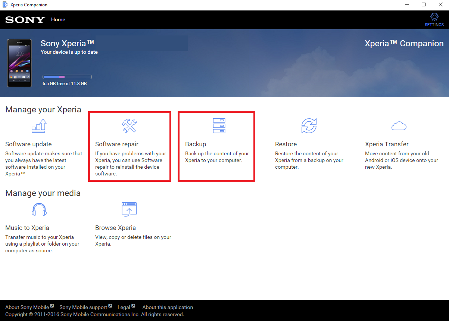Click 'View, copy or delete files' description
Screen dimensions: 449x321
pos(133,240)
